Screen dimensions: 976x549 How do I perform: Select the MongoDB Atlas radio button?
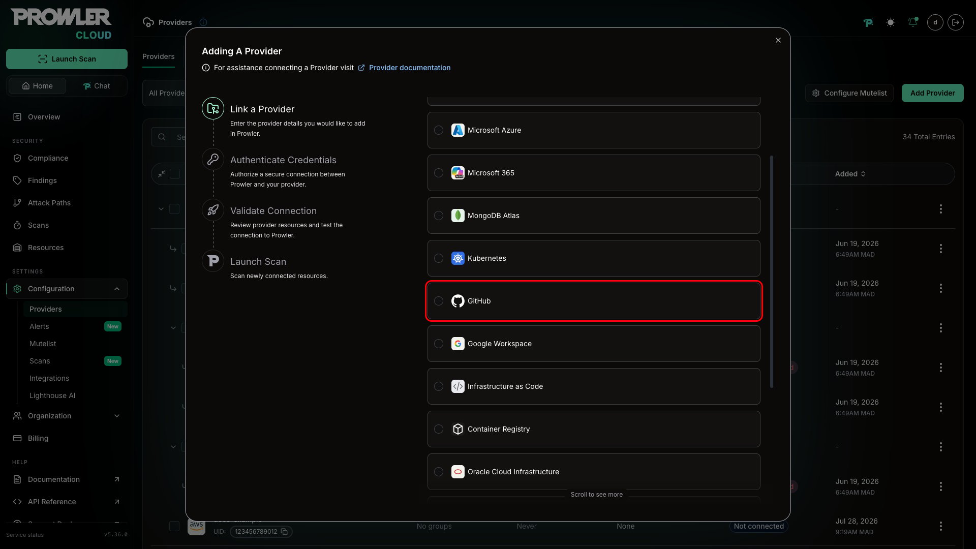(x=439, y=216)
